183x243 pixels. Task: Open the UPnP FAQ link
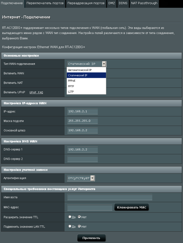[36, 92]
